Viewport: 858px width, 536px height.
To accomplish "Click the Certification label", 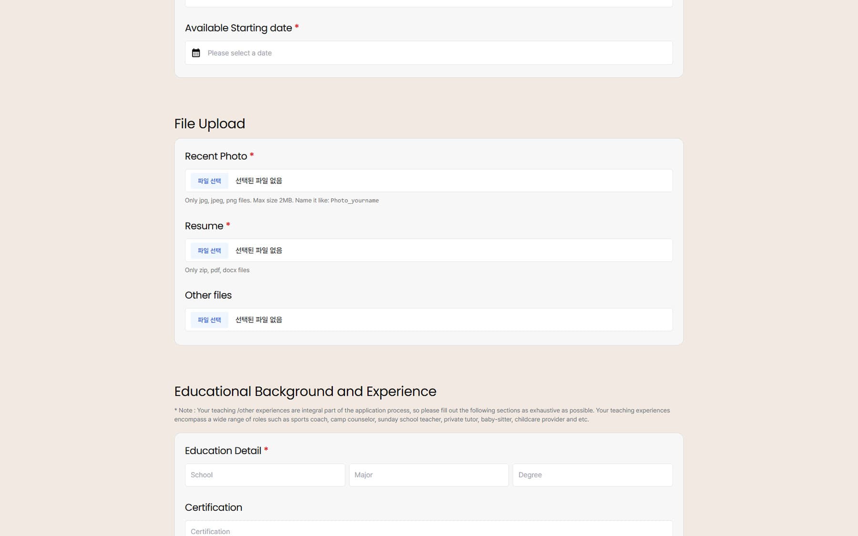I will point(214,507).
